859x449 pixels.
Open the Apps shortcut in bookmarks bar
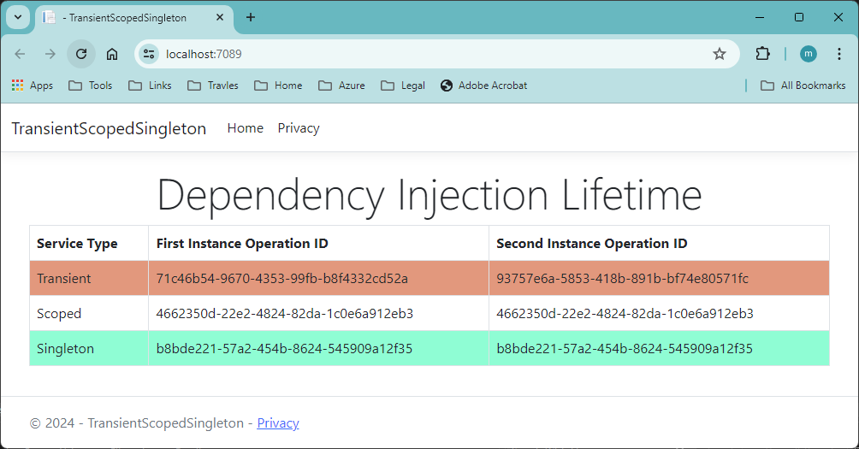[33, 86]
